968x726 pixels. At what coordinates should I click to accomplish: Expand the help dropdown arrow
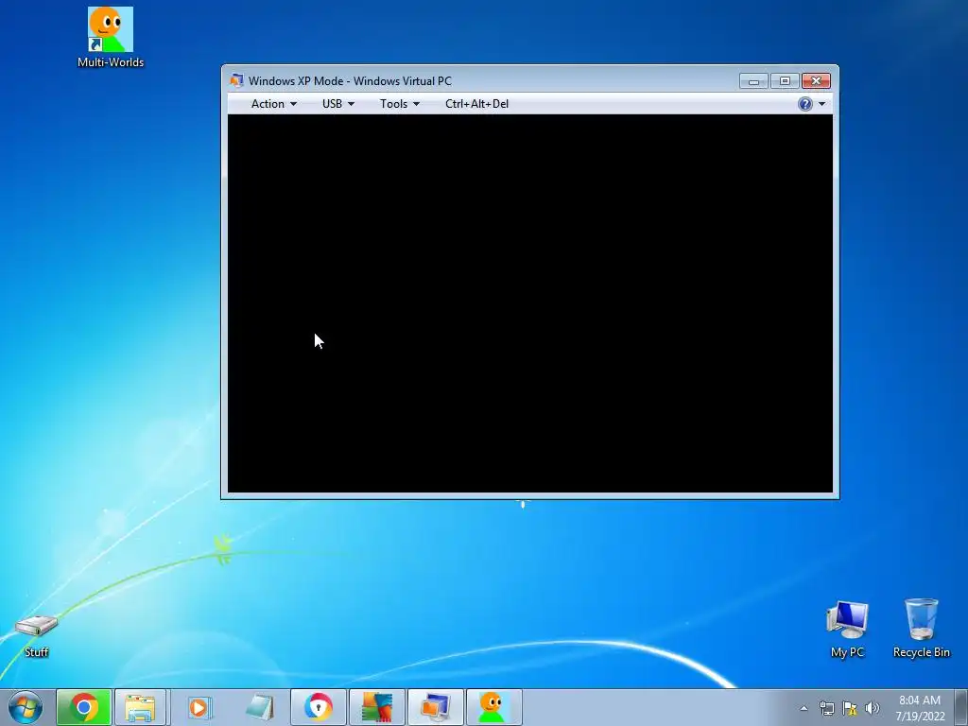(821, 104)
